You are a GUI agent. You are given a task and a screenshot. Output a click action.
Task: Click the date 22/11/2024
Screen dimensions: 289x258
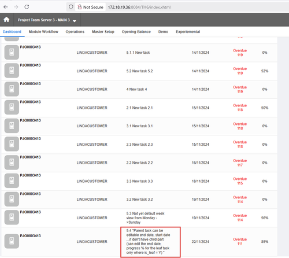(201, 242)
